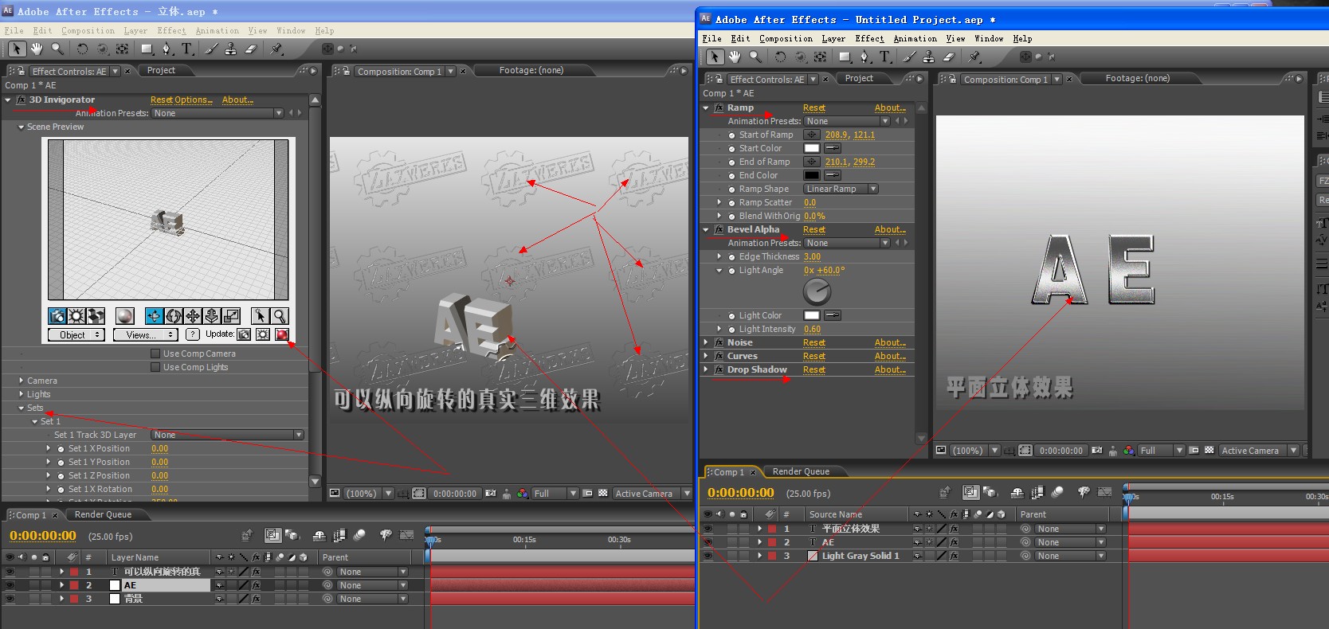Select the Hand tool in left window toolbar
The image size is (1329, 629).
(x=37, y=49)
